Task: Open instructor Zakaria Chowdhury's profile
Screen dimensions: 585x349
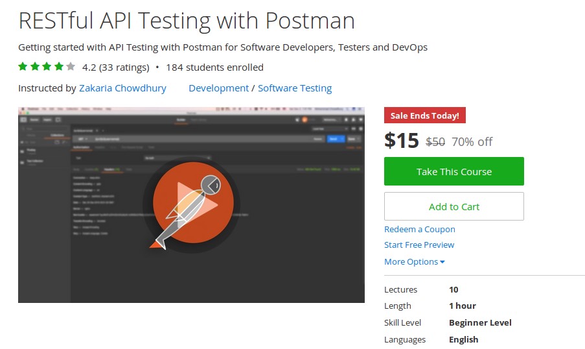Action: click(x=122, y=88)
